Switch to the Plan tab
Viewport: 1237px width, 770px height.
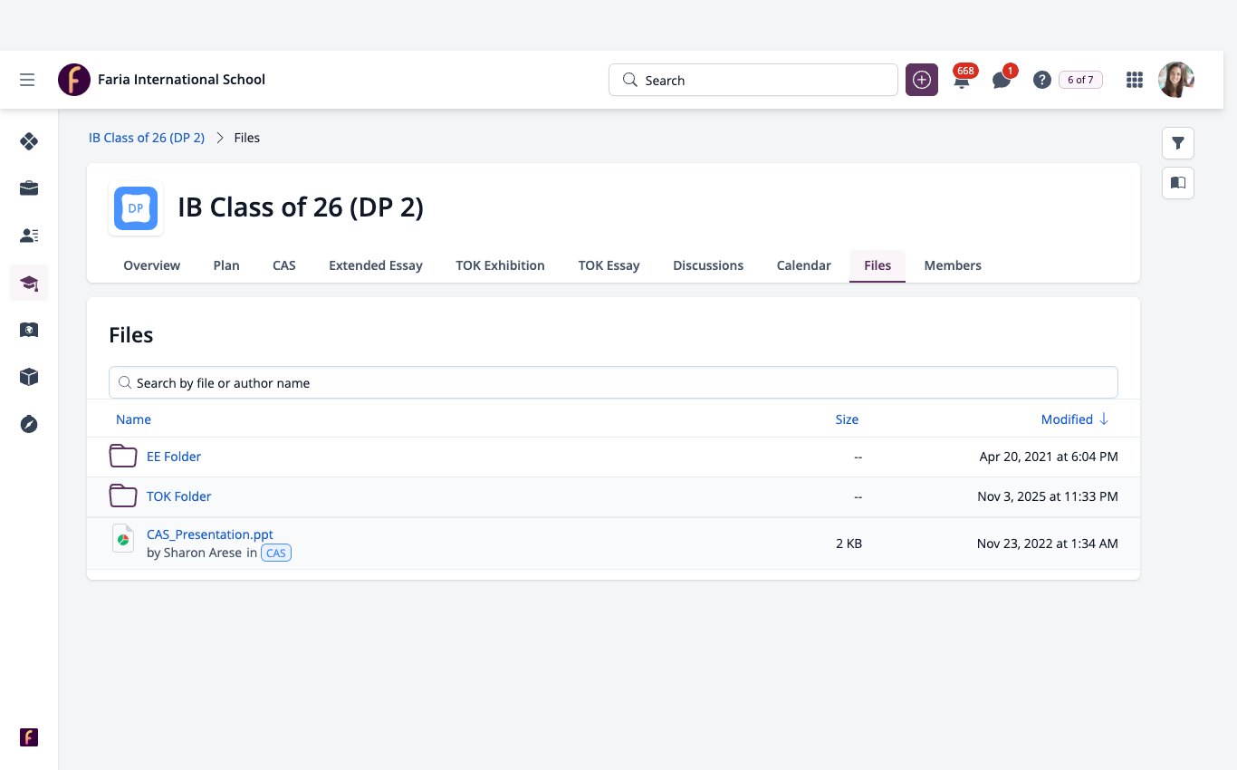[x=226, y=265]
